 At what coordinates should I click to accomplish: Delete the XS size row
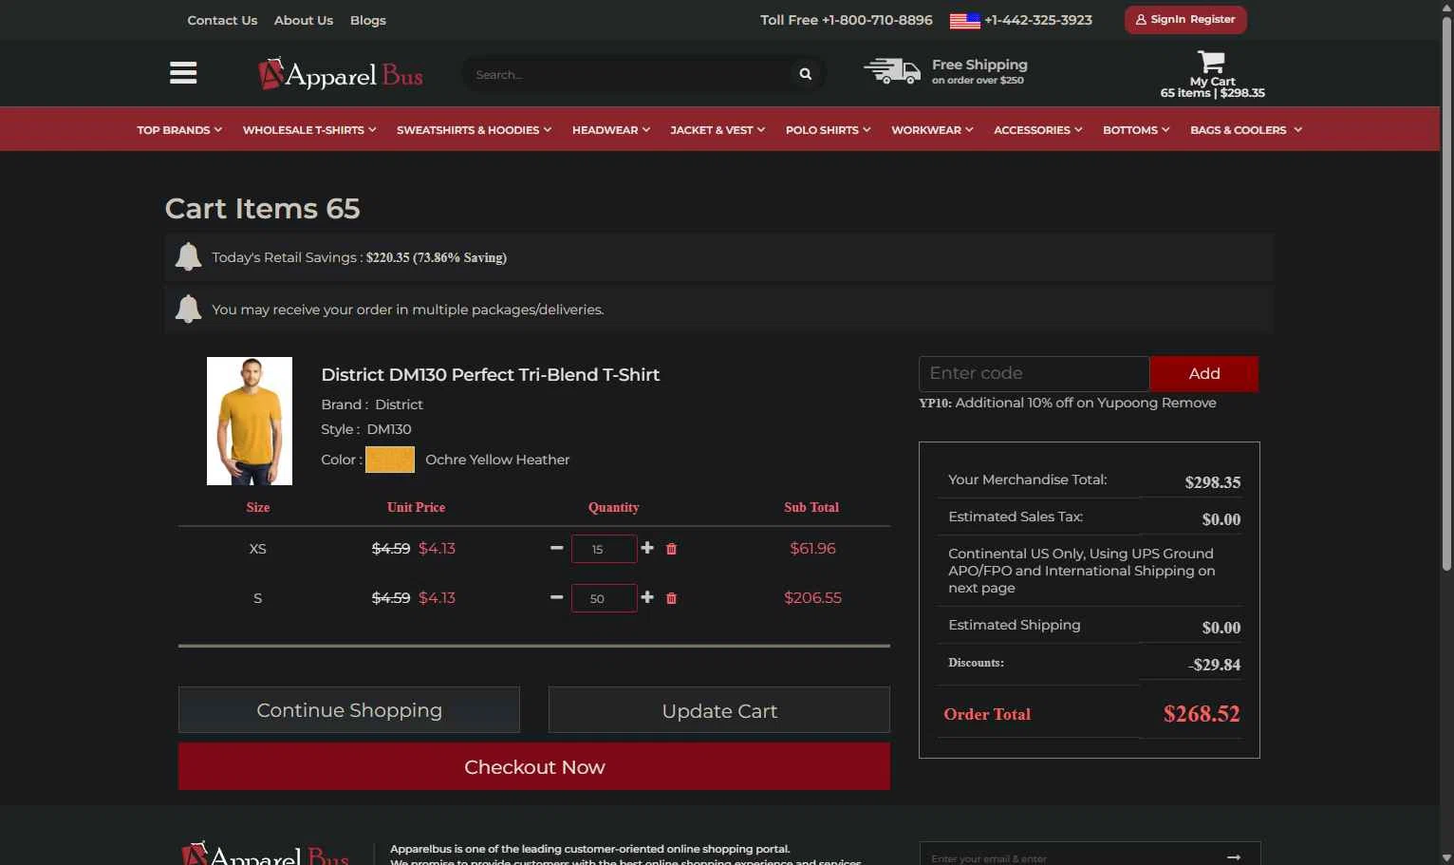point(671,549)
